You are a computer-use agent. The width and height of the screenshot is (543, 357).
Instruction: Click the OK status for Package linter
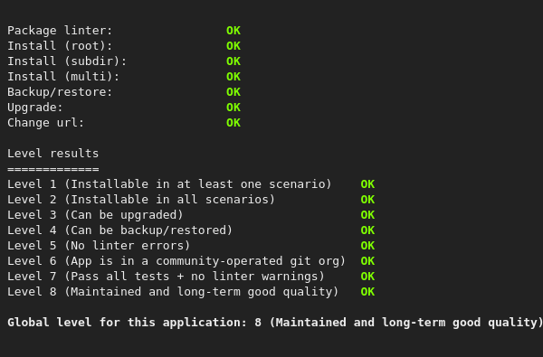[x=233, y=31]
